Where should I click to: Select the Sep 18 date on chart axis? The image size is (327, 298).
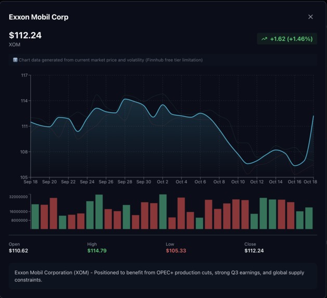pyautogui.click(x=31, y=182)
